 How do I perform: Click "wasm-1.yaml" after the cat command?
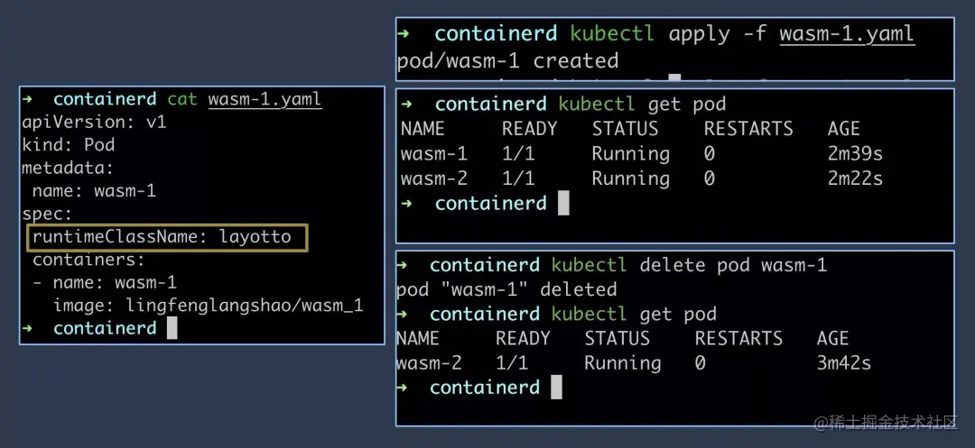coord(265,99)
